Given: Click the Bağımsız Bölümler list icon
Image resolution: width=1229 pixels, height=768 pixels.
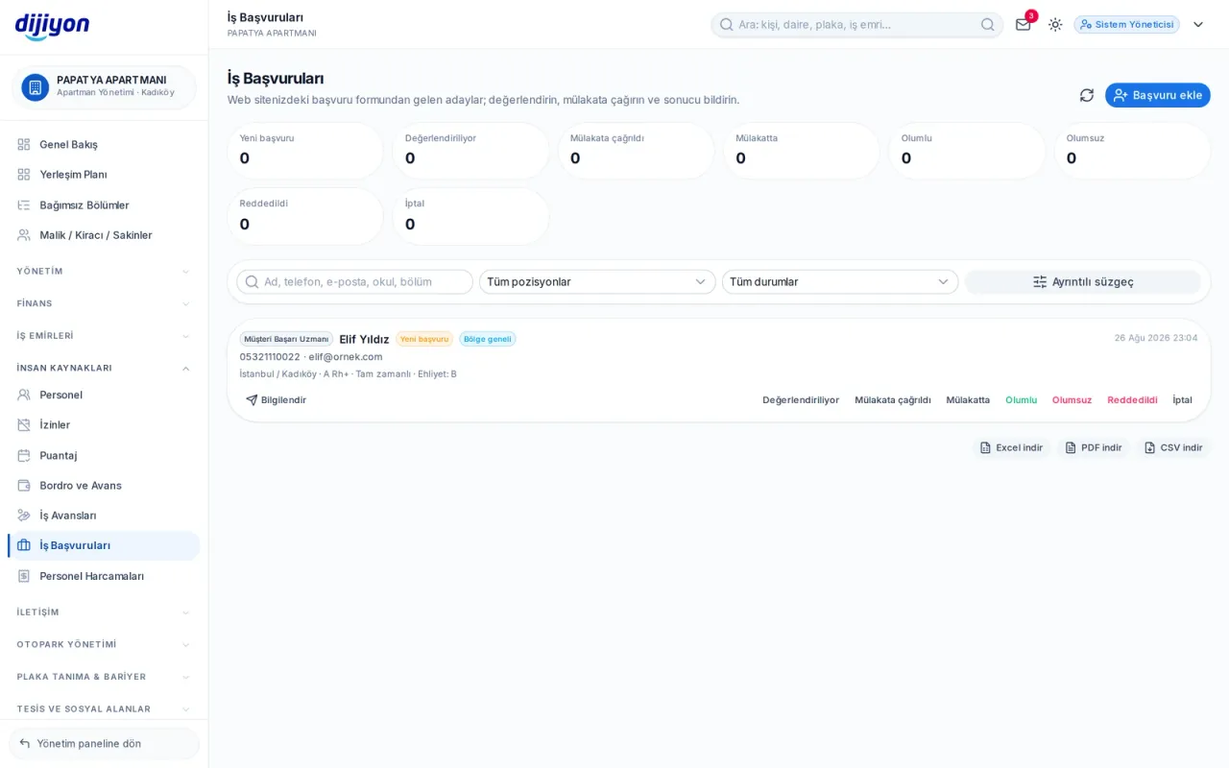Looking at the screenshot, I should click(x=24, y=205).
